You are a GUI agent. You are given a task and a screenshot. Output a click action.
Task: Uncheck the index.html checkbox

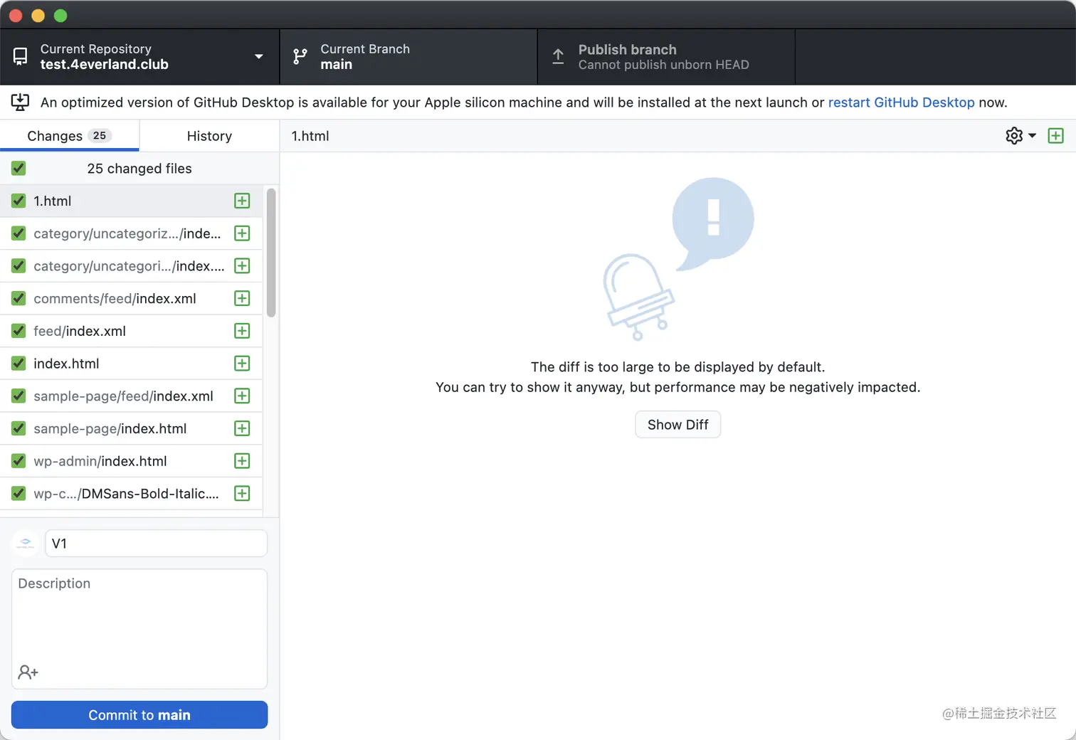(19, 364)
